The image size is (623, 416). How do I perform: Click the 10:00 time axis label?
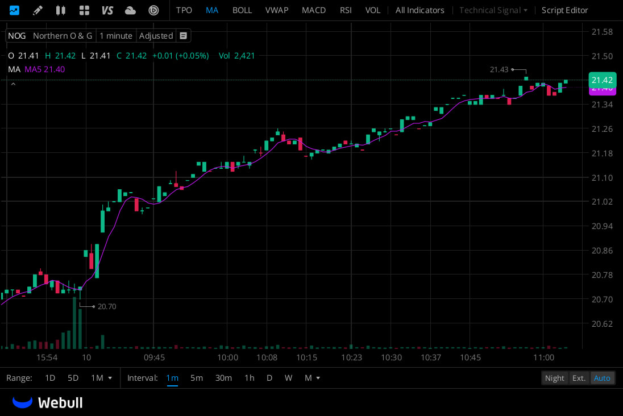(228, 357)
